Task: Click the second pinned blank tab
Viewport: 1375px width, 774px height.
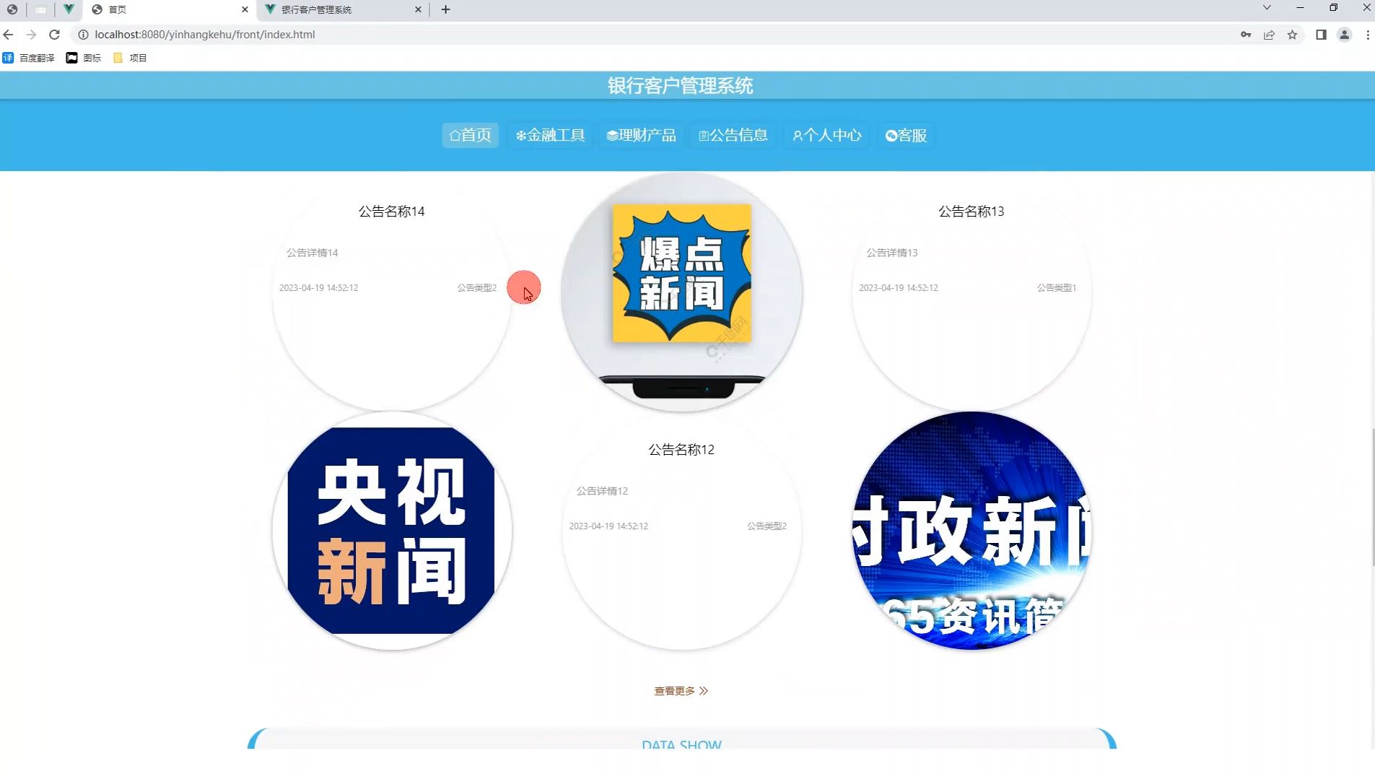Action: 40,9
